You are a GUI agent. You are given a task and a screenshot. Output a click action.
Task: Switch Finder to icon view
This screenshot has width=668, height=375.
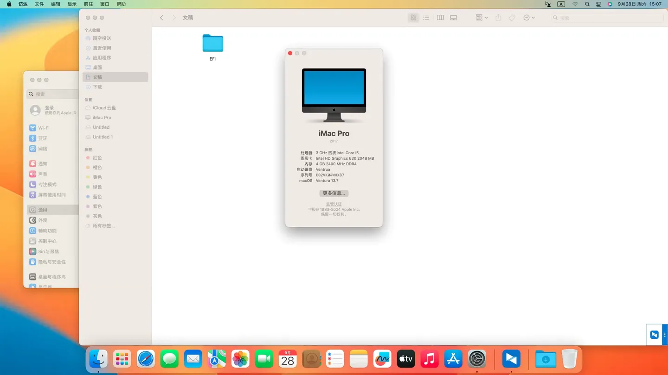tap(413, 18)
